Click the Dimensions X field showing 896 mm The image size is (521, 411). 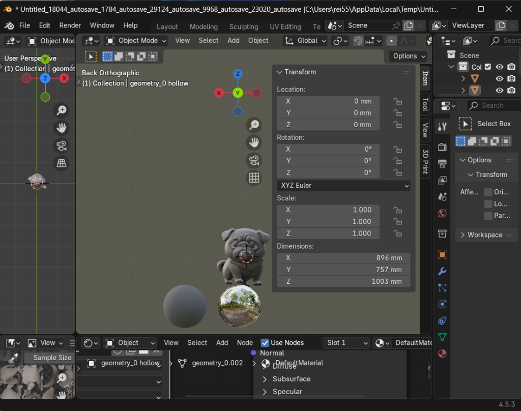coord(343,258)
